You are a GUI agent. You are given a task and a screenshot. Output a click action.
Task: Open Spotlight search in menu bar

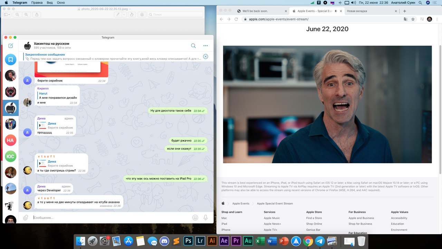[x=420, y=2]
